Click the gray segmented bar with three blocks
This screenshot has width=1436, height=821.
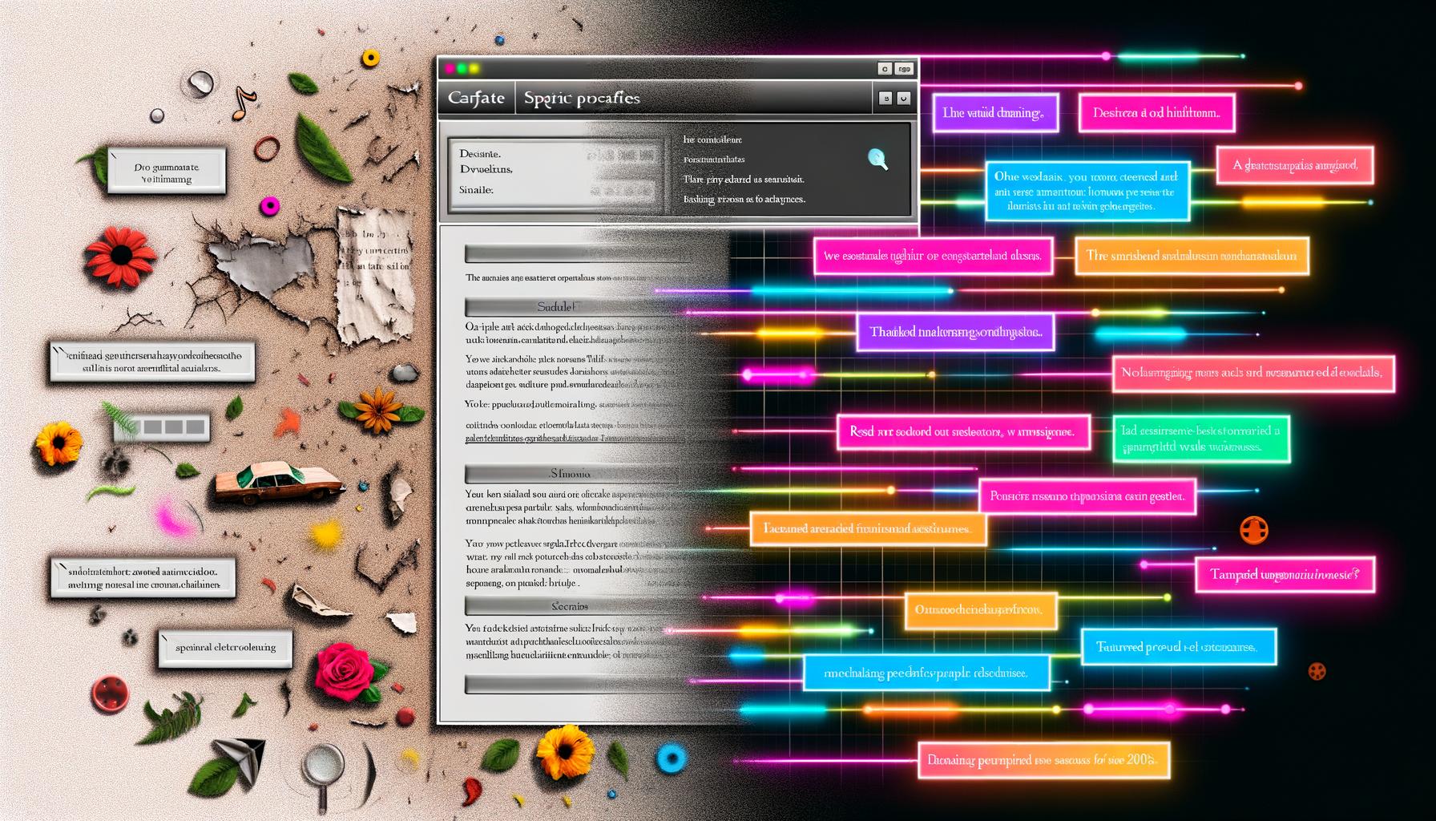[x=163, y=427]
